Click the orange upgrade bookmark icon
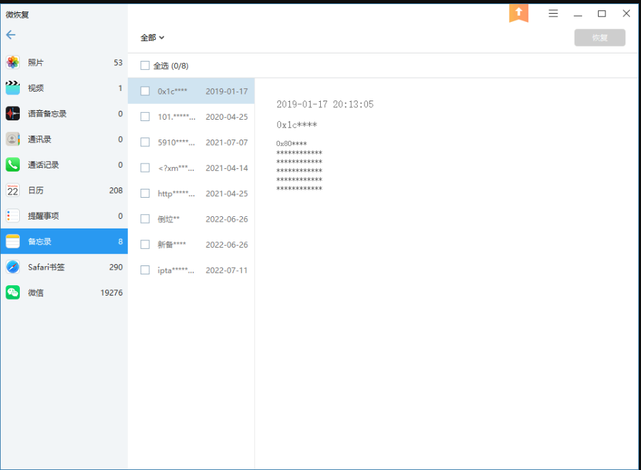The image size is (641, 470). coord(519,13)
